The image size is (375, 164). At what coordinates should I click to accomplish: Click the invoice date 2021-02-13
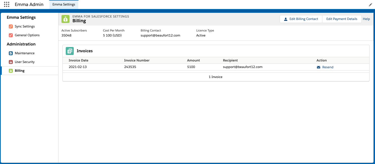click(78, 67)
